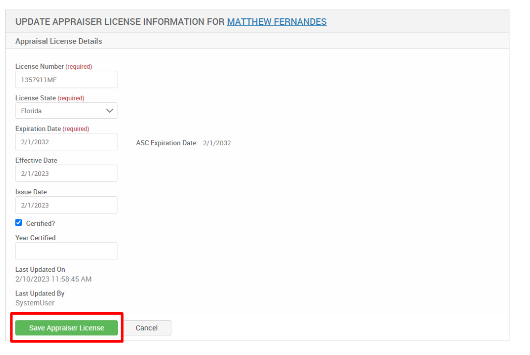530x355 pixels.
Task: Click the required label beside Expiration Date
Action: pos(76,129)
